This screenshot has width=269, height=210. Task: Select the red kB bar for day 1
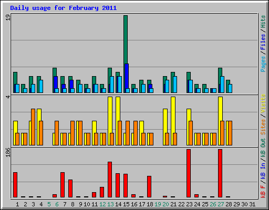coord(15,185)
